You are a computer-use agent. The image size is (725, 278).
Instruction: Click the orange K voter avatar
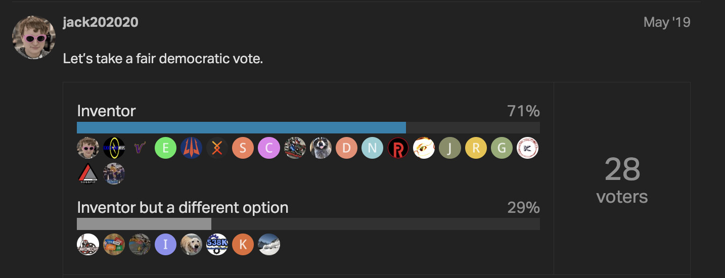(243, 244)
